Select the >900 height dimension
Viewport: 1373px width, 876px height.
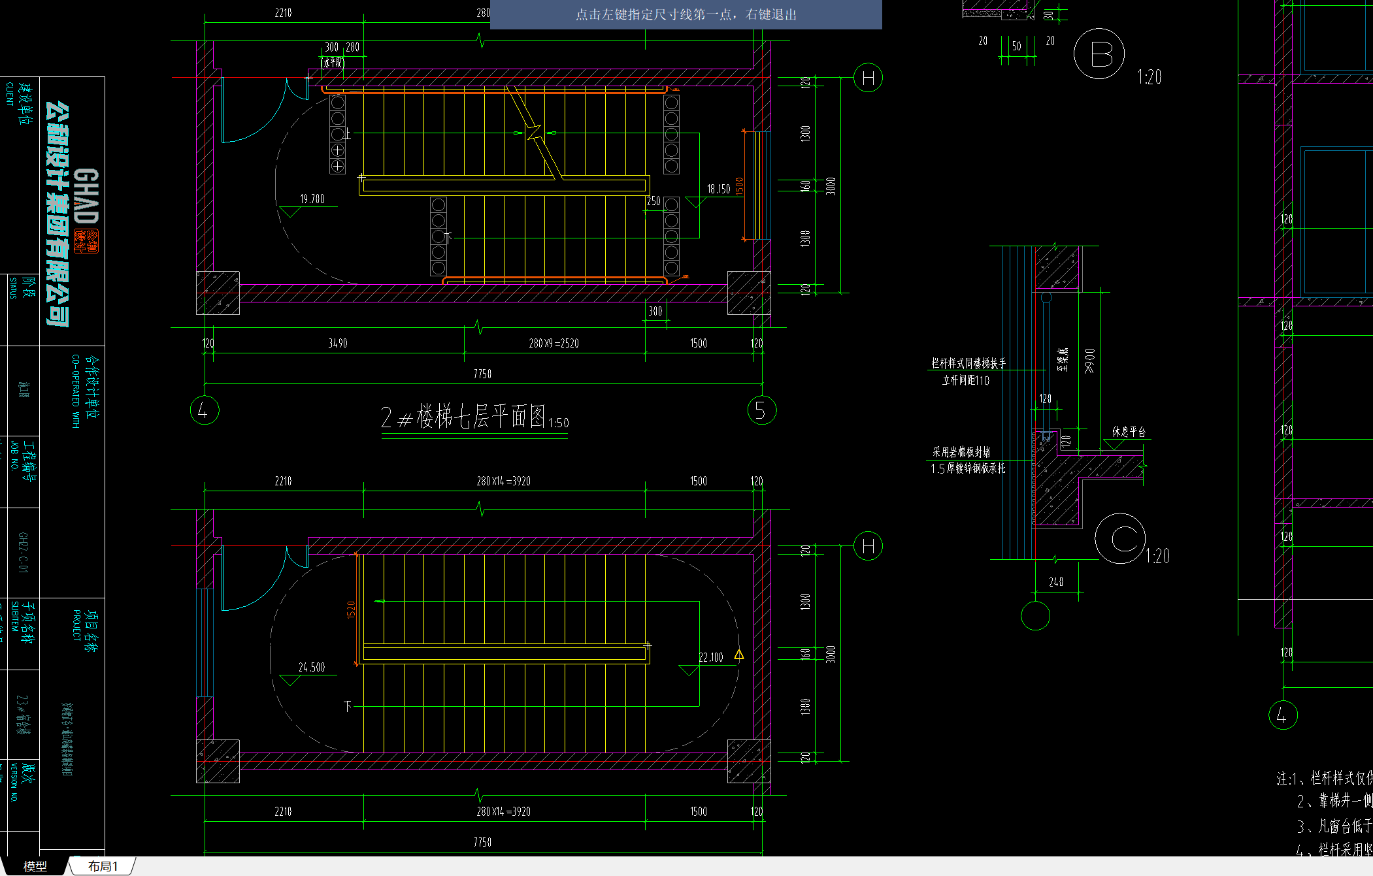1089,361
